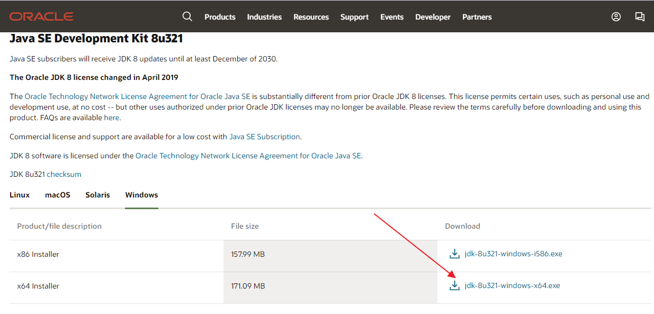Open the Products menu

pyautogui.click(x=220, y=17)
